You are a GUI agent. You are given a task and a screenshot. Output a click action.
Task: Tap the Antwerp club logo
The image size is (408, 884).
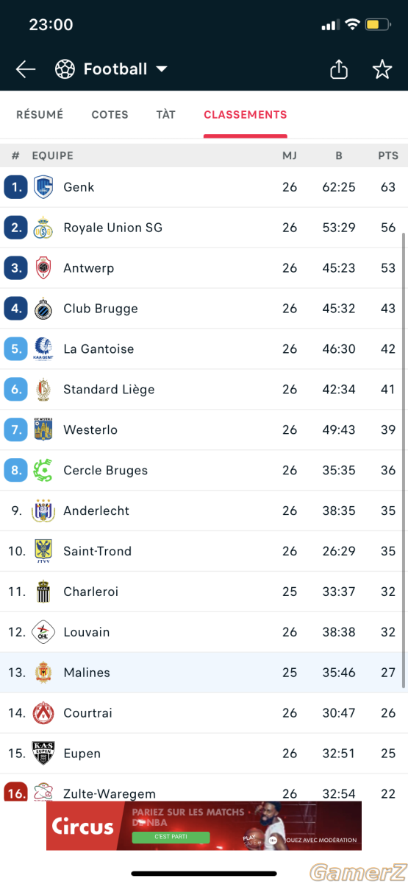point(43,268)
